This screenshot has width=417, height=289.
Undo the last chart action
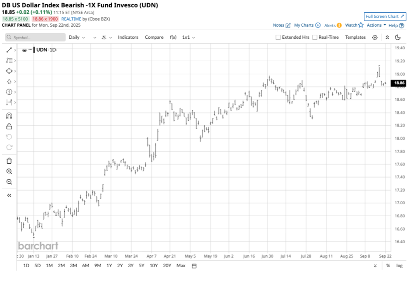click(9, 137)
